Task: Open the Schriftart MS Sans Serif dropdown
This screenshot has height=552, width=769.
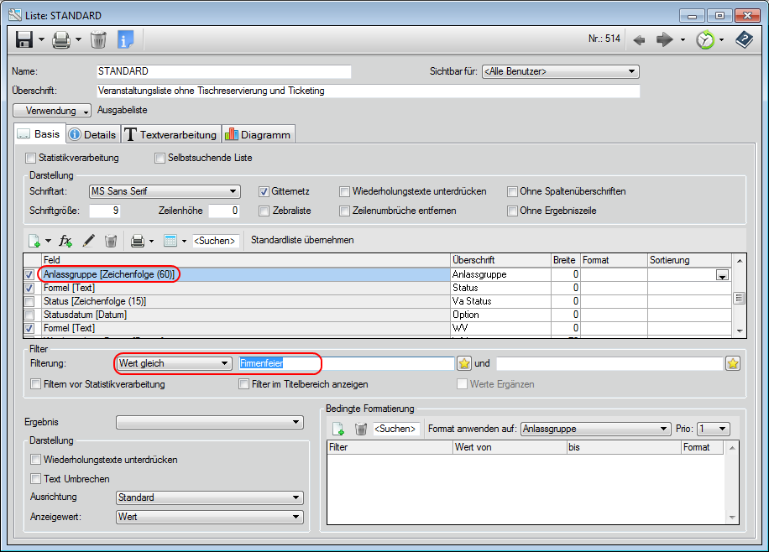Action: tap(165, 191)
